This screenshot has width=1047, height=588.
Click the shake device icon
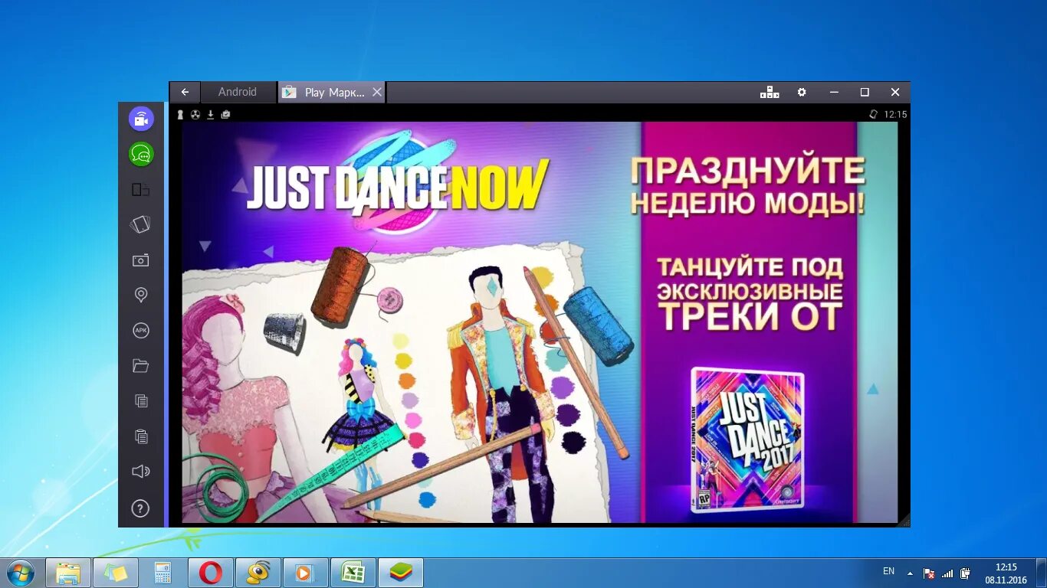pos(140,224)
